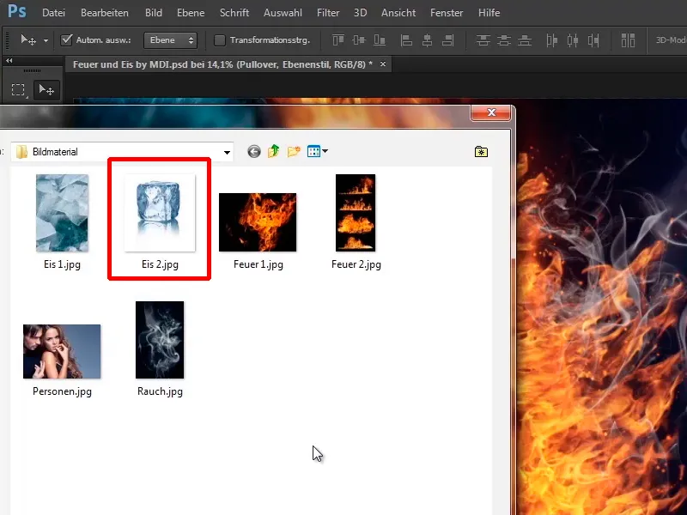Image resolution: width=687 pixels, height=515 pixels.
Task: Select the Eis 2.jpg ice cube thumbnail
Action: (160, 213)
